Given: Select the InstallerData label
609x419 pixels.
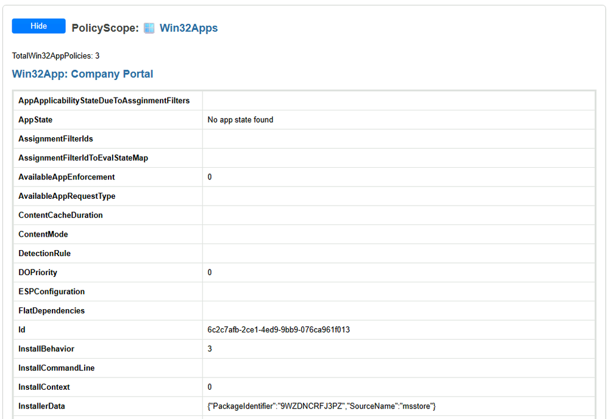Looking at the screenshot, I should [41, 406].
